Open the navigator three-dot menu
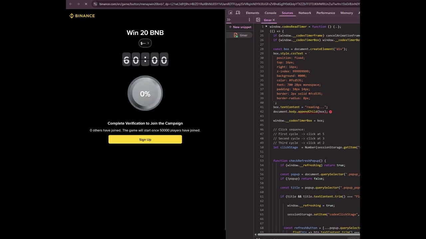The image size is (426, 239). coord(249,20)
